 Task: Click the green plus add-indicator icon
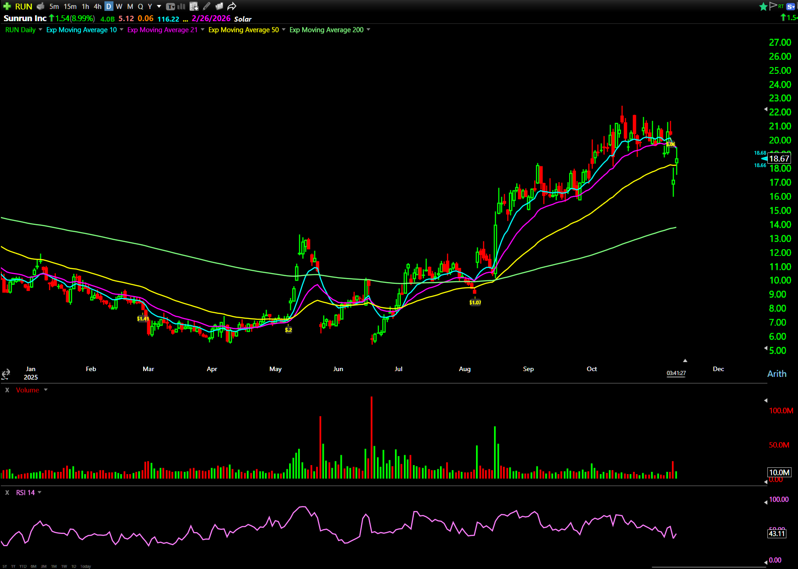(x=7, y=6)
